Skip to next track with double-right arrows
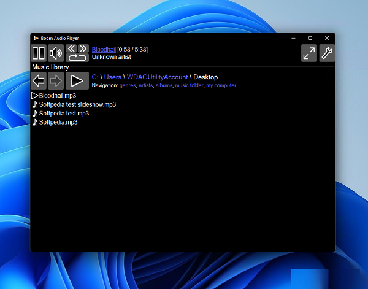The width and height of the screenshot is (368, 289). 83,48
